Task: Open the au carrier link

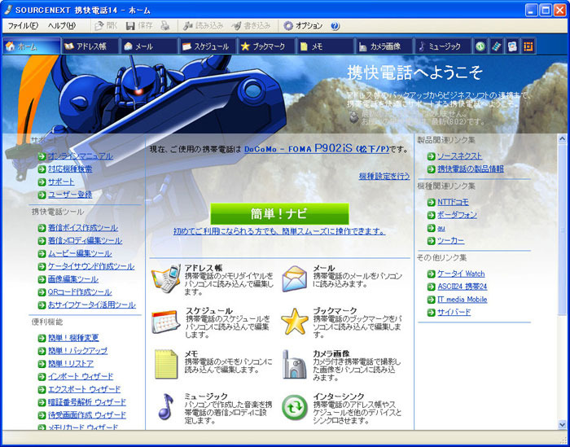Action: 441,228
